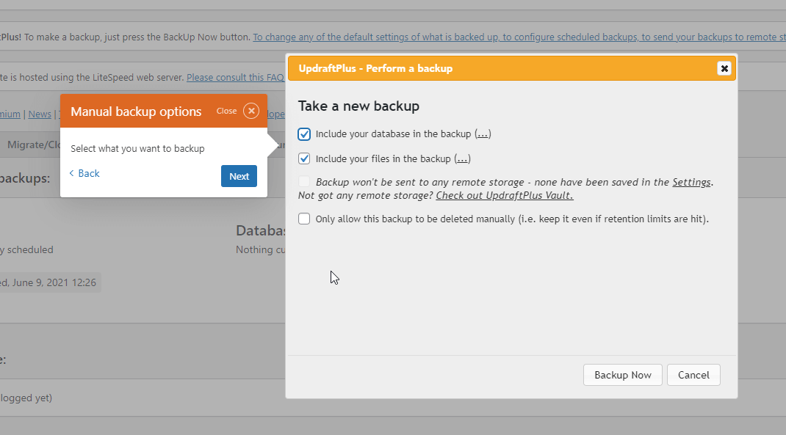This screenshot has height=435, width=786.
Task: Uncheck Include your files in the backup
Action: (304, 158)
